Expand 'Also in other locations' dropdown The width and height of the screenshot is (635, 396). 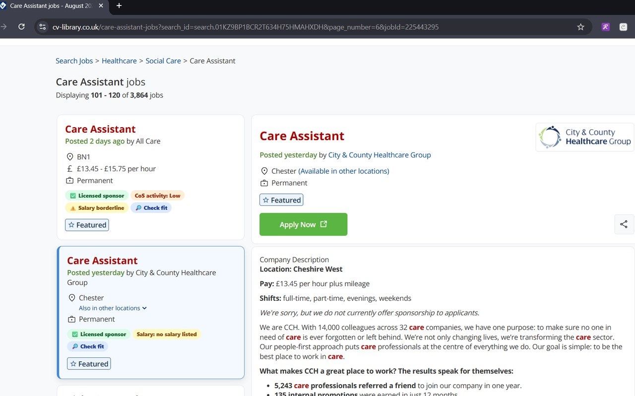click(113, 308)
